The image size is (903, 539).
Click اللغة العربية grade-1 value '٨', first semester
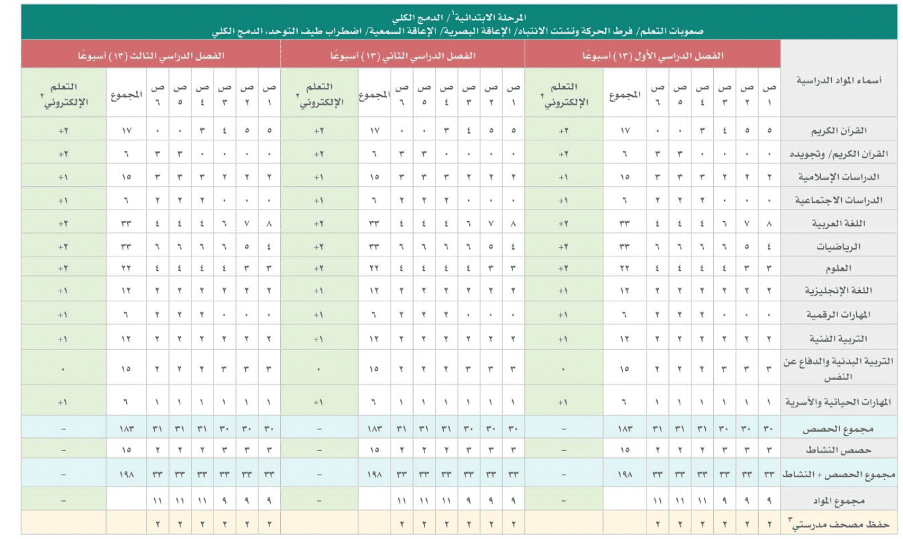tap(769, 223)
